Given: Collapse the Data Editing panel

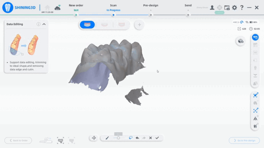Looking at the screenshot, I should (44, 24).
